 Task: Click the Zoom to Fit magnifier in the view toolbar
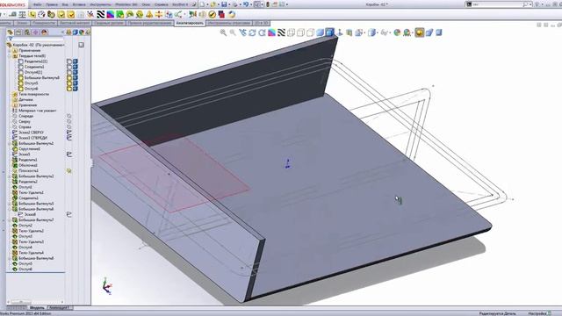223,32
